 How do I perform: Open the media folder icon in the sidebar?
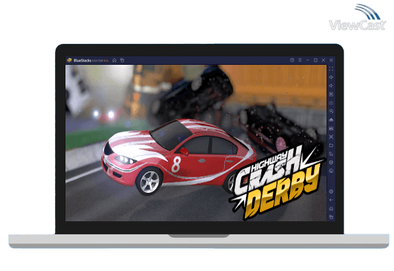pos(331,145)
